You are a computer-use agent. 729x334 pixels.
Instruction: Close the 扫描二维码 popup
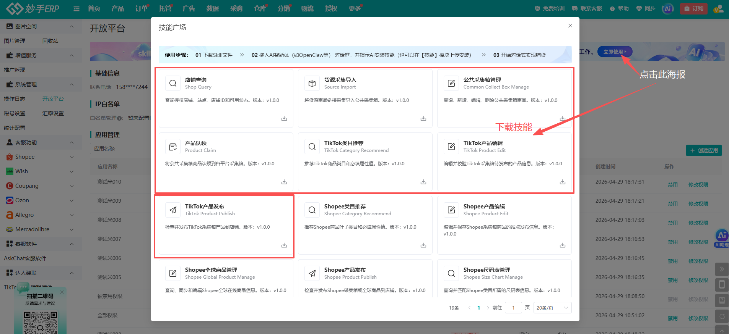(x=62, y=292)
